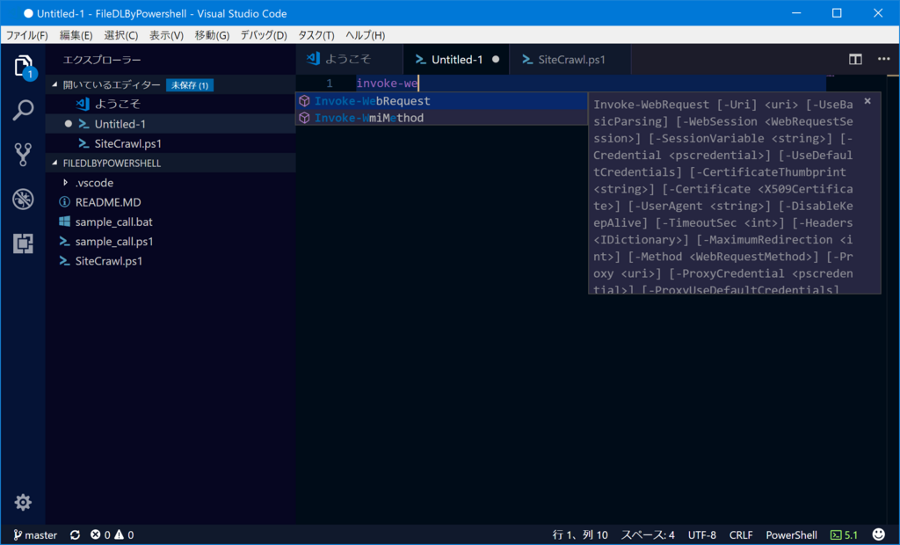Click the PowerShell icon on SiteCrawl.ps1 tab
Viewport: 900px width, 545px height.
pyautogui.click(x=527, y=59)
